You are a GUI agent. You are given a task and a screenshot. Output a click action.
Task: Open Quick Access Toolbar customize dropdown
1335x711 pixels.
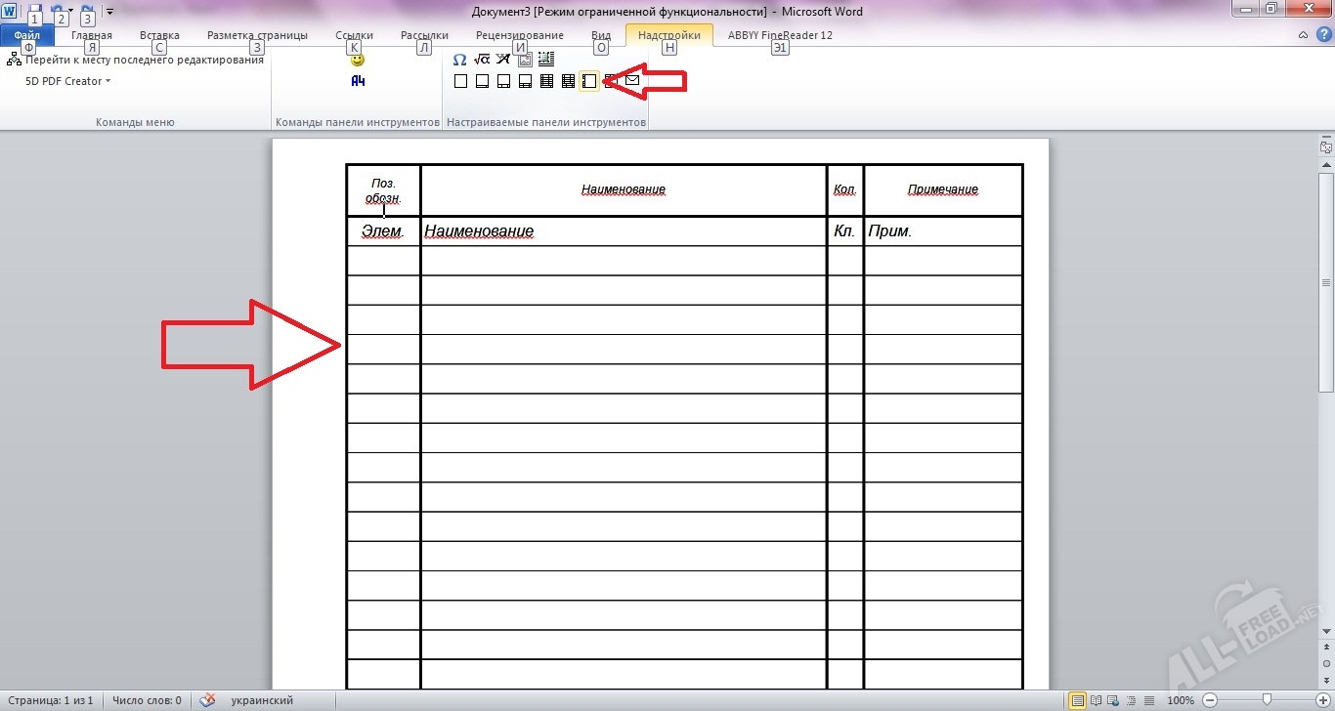pyautogui.click(x=109, y=12)
